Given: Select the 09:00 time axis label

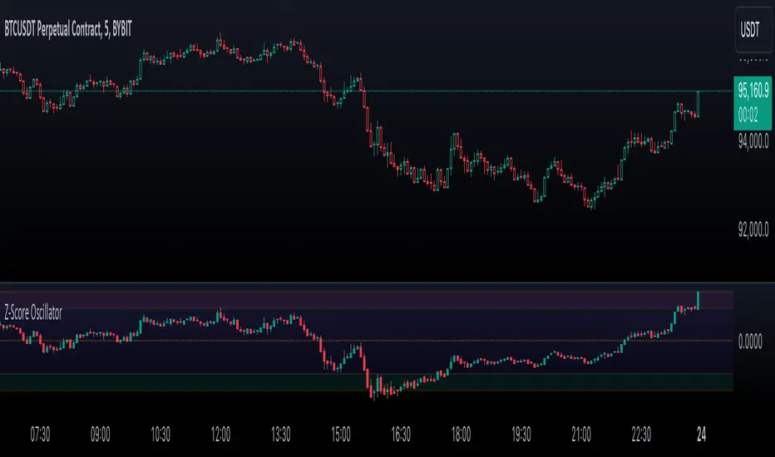Looking at the screenshot, I should tap(101, 433).
